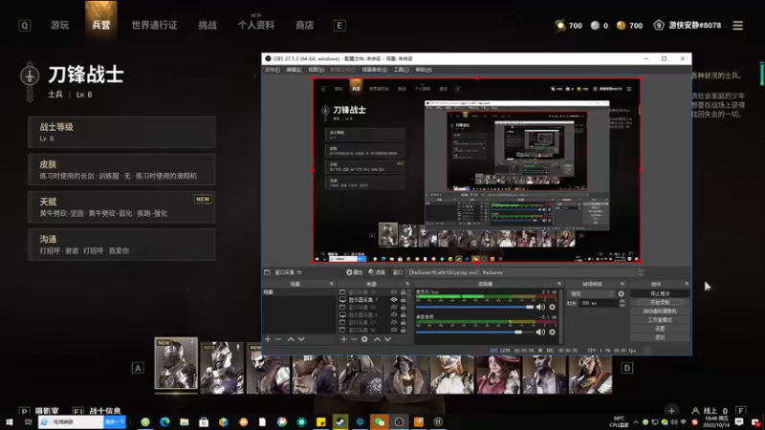Open the 战士等级 panel in game
The image size is (765, 430).
coord(121,132)
